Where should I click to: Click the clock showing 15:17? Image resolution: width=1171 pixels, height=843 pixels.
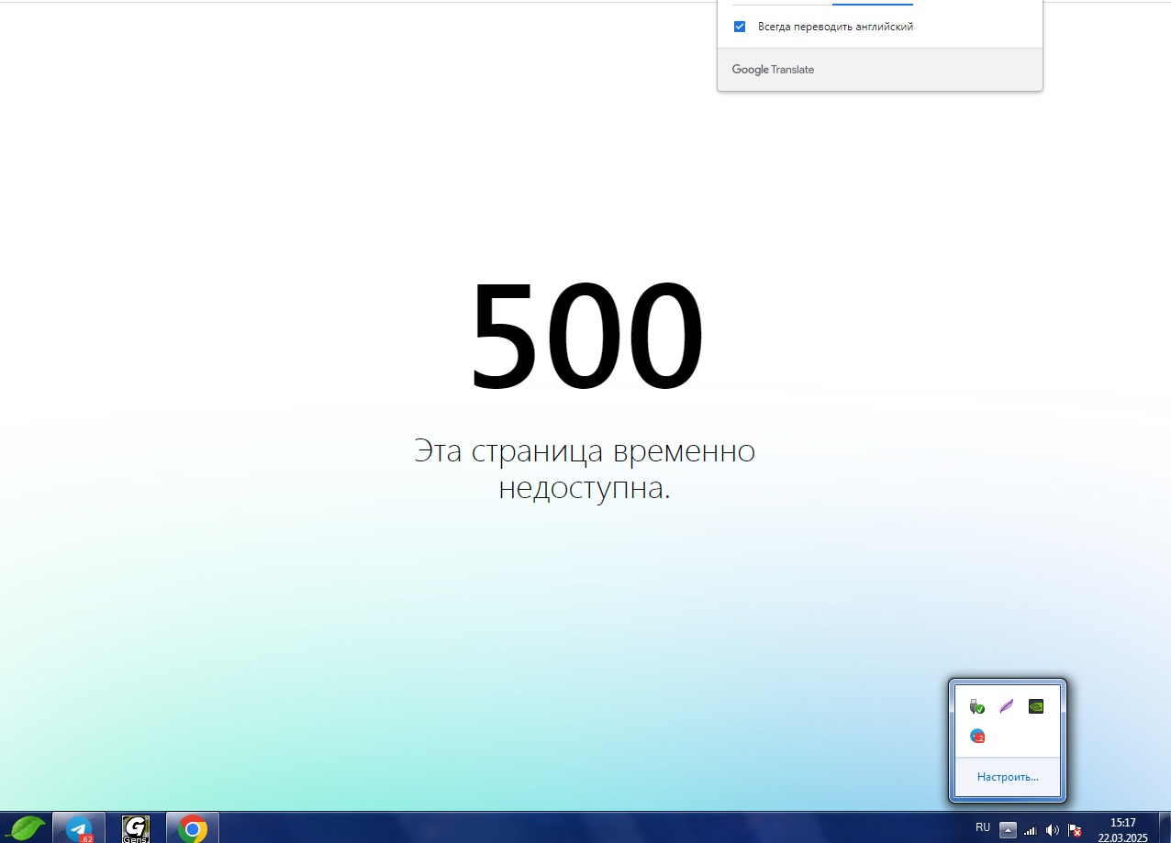click(1123, 829)
